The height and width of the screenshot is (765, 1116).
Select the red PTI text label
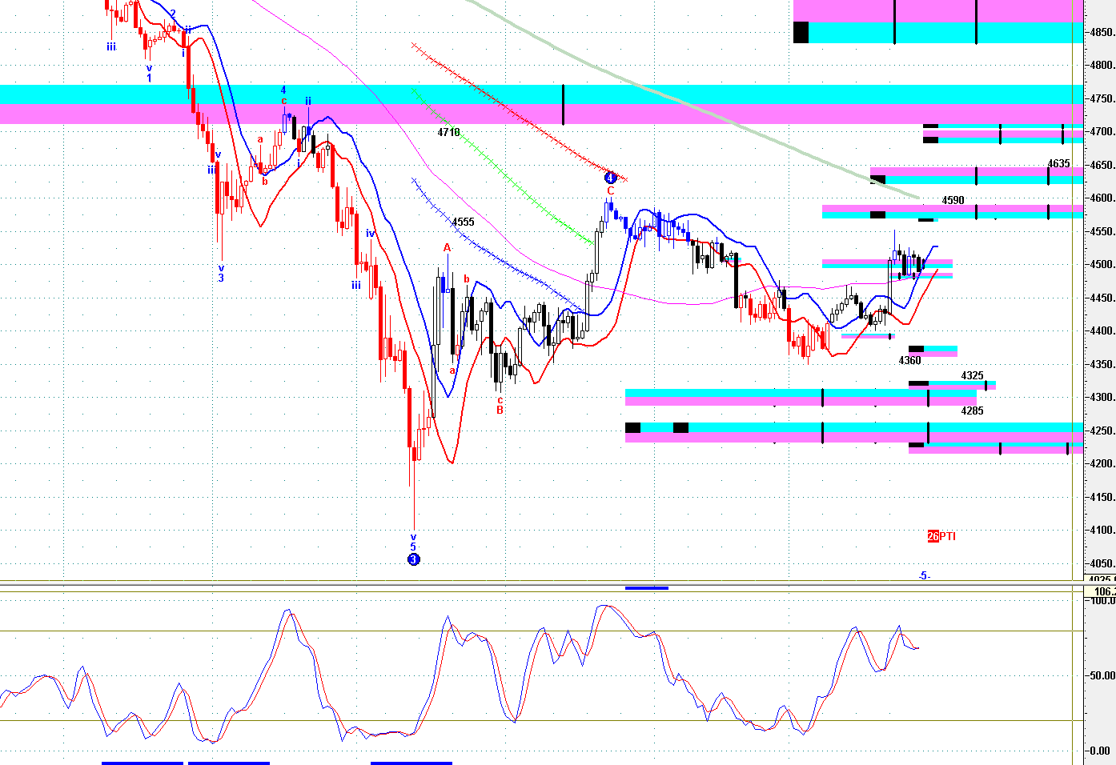click(948, 536)
